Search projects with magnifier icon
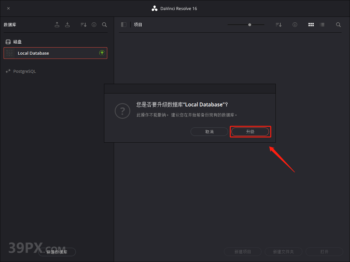Viewport: 350px width, 262px height. click(338, 25)
